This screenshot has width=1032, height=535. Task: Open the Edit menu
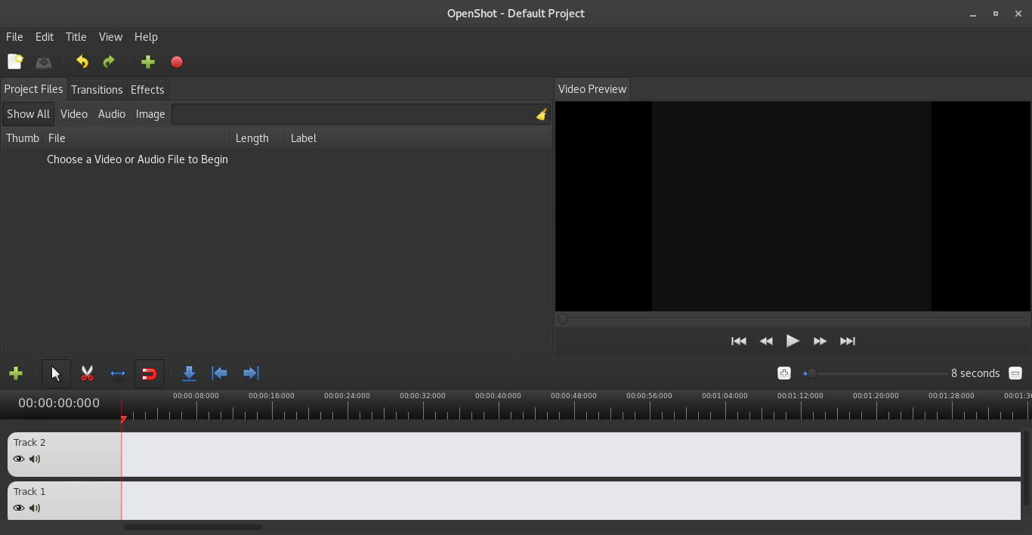point(45,37)
